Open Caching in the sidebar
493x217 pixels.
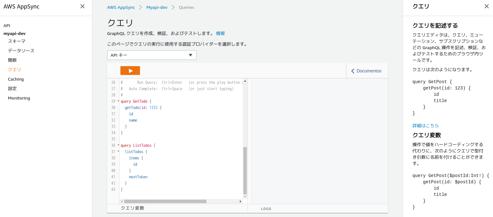16,79
